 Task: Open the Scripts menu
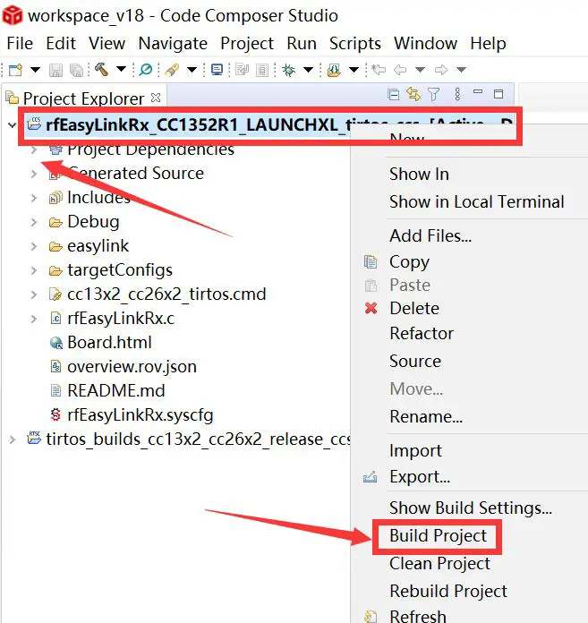354,43
